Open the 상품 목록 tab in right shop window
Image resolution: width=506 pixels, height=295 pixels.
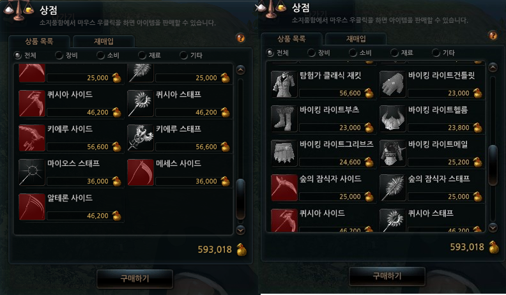pyautogui.click(x=291, y=39)
